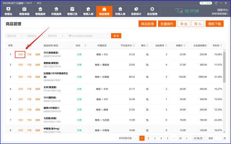Go to page 2 in pagination

click(148, 138)
